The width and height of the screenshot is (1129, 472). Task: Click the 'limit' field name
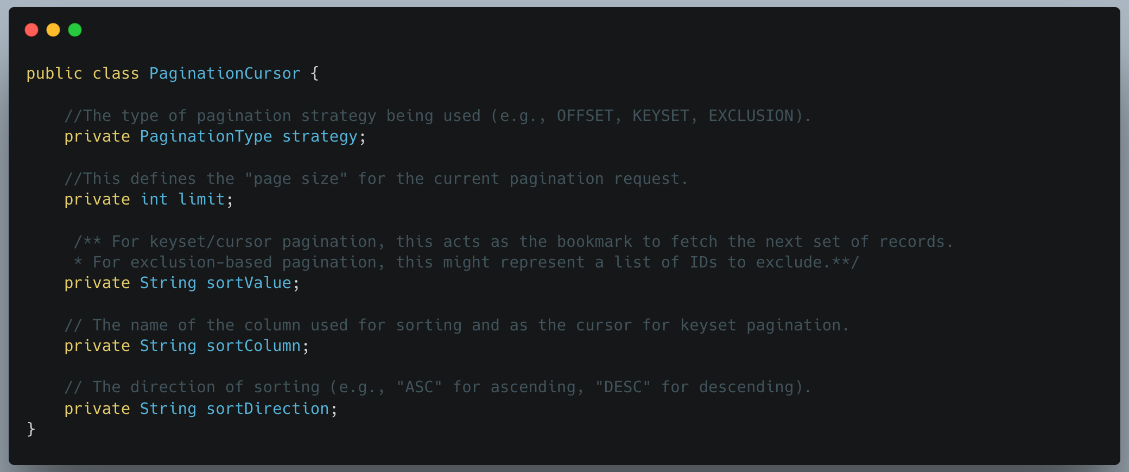201,199
